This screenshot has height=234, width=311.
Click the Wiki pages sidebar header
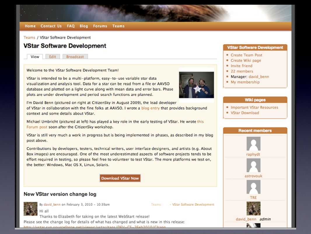tap(255, 100)
